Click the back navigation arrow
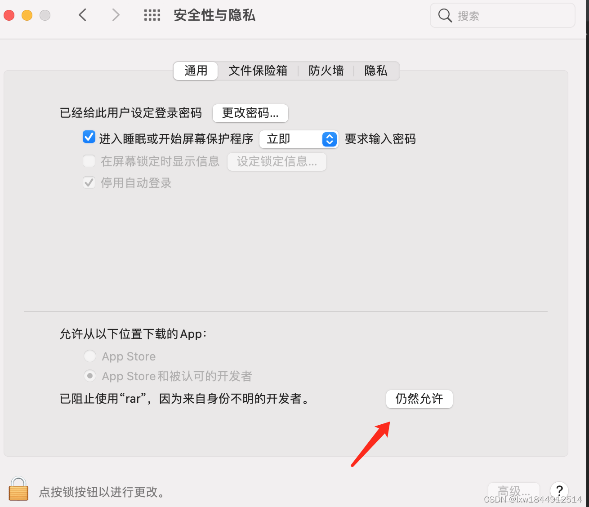This screenshot has width=589, height=507. coord(82,15)
